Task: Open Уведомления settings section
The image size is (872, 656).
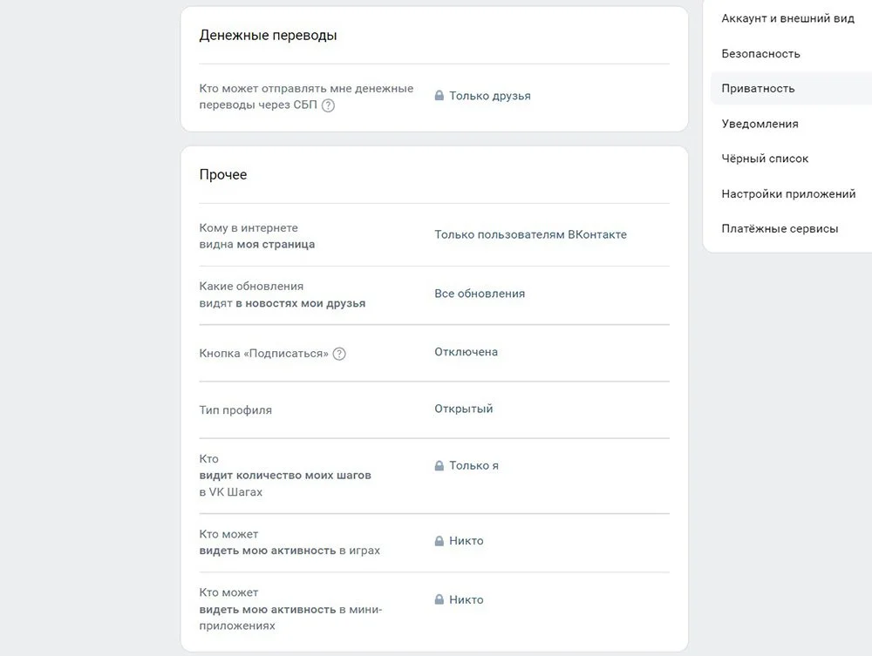Action: click(760, 124)
